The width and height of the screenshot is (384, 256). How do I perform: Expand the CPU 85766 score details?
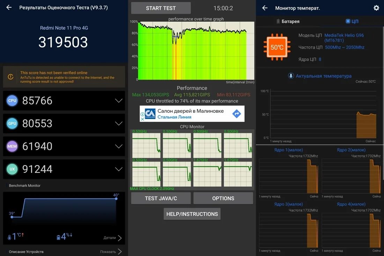119,101
